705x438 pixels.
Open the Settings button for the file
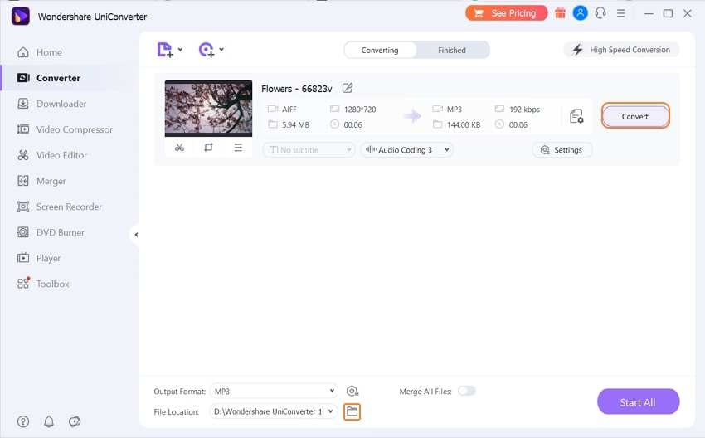(x=562, y=150)
